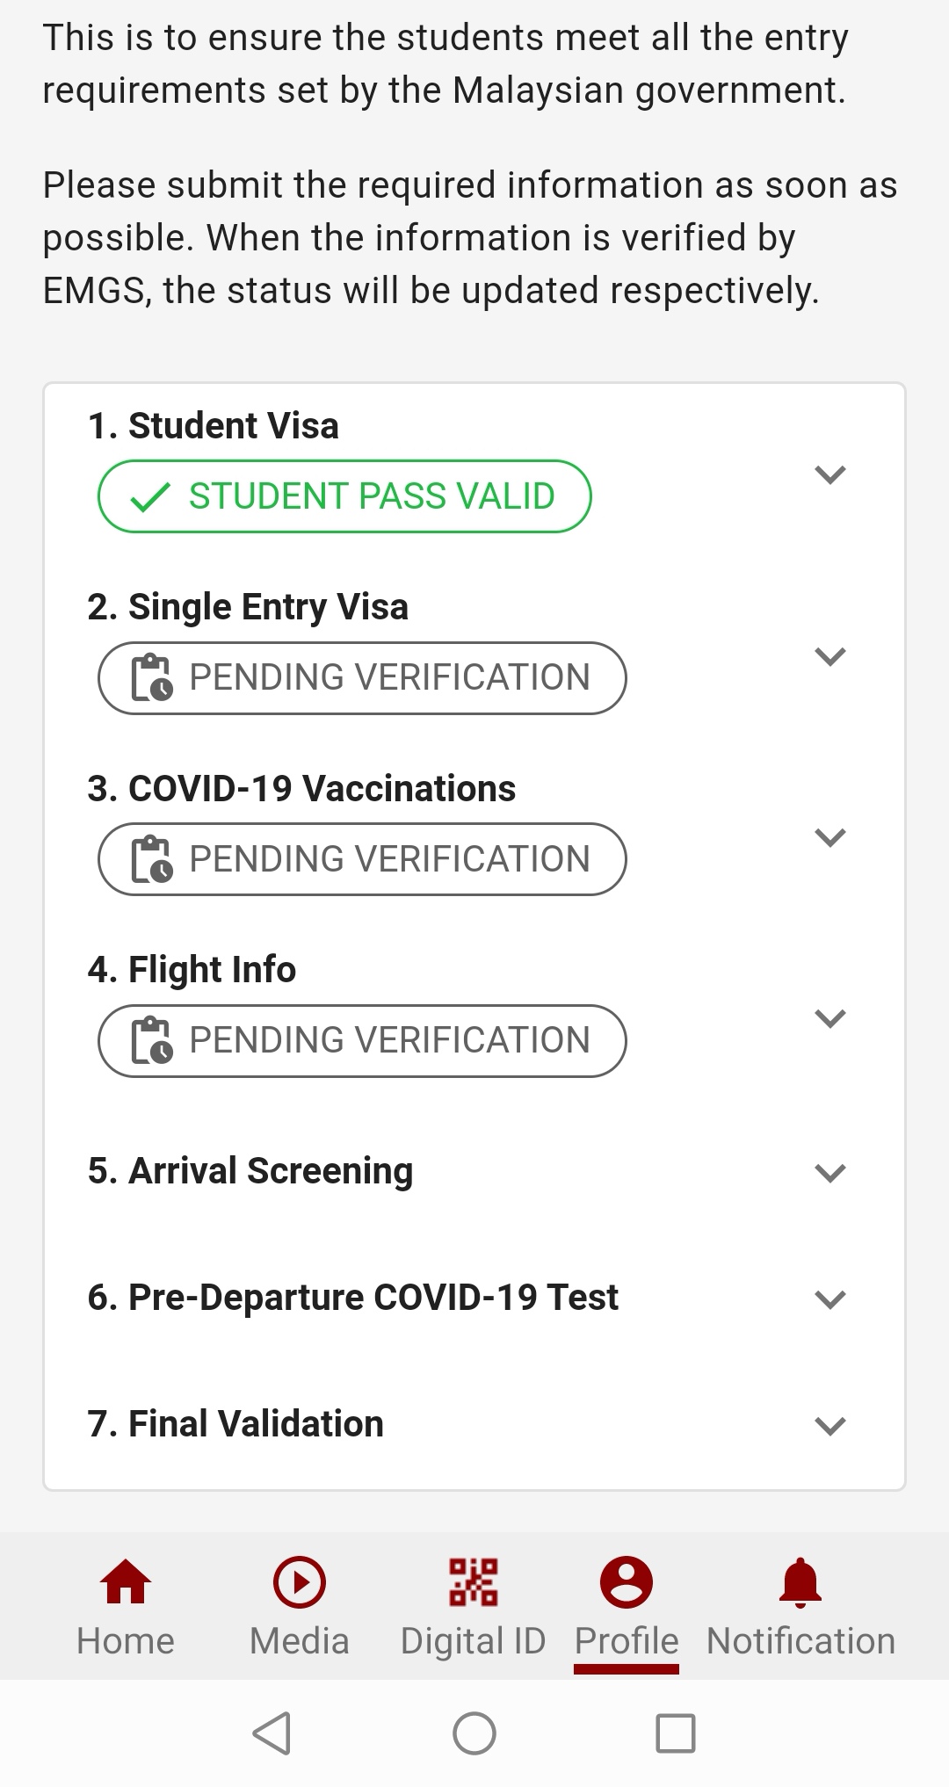The image size is (949, 1787).
Task: Open the Notification bell icon
Action: pos(800,1581)
